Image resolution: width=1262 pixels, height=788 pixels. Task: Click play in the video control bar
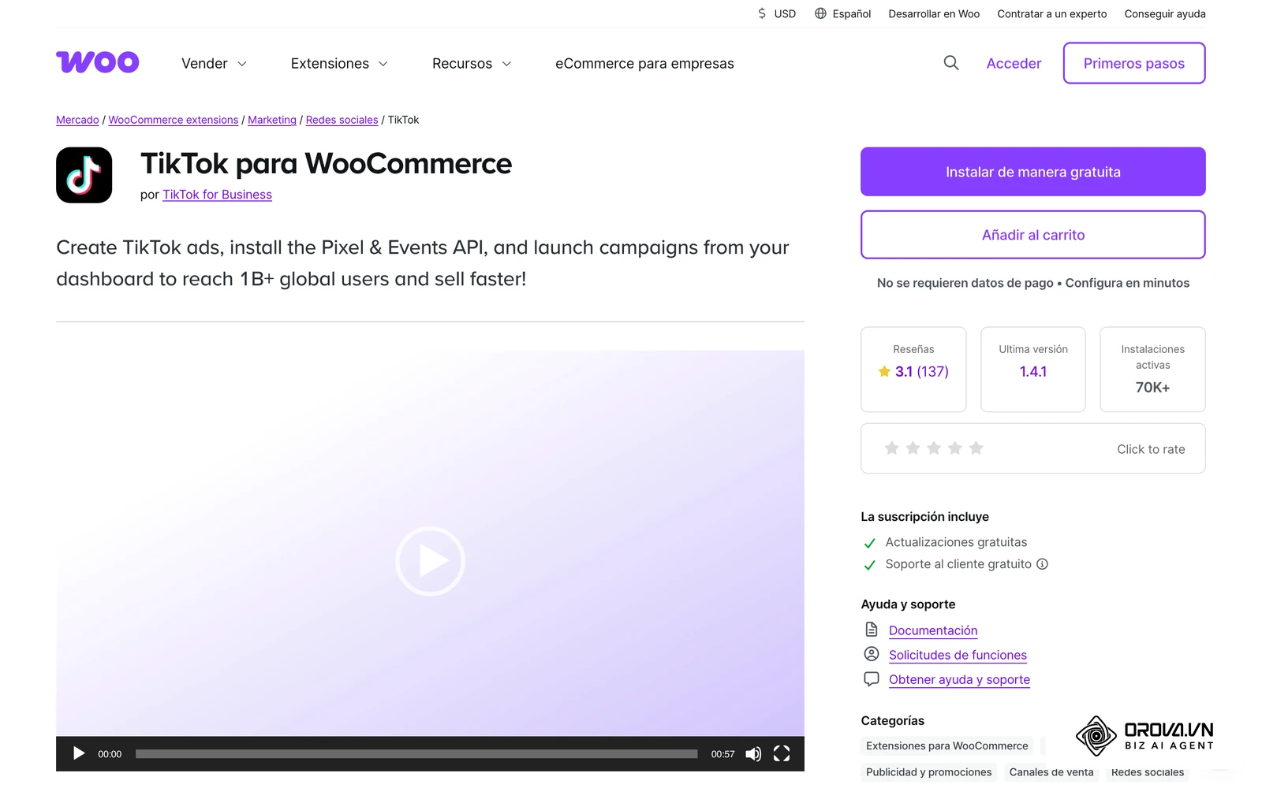[x=79, y=753]
